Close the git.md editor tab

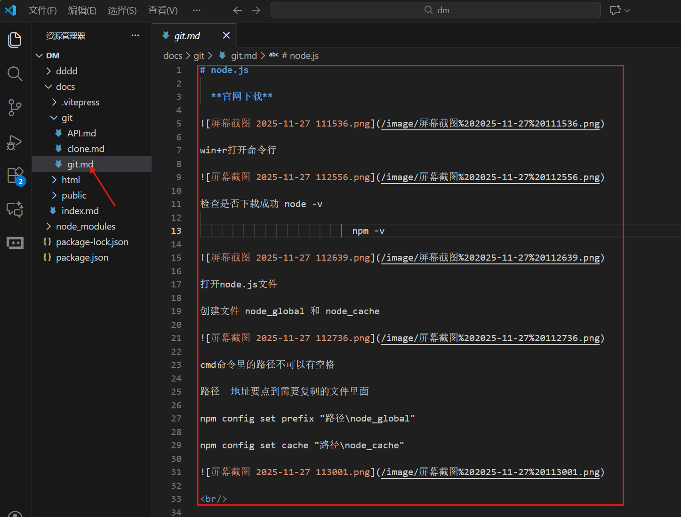226,36
